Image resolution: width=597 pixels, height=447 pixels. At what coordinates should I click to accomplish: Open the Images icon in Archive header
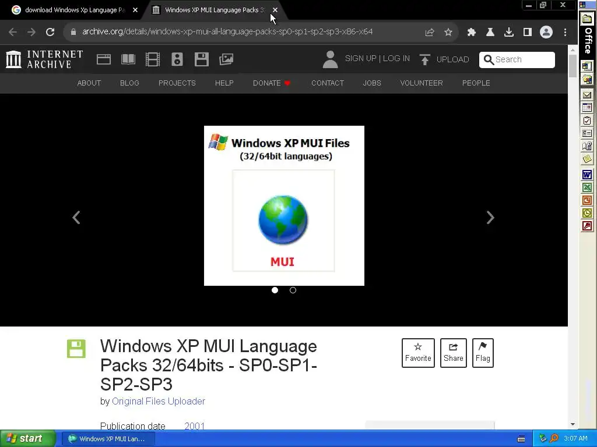226,59
